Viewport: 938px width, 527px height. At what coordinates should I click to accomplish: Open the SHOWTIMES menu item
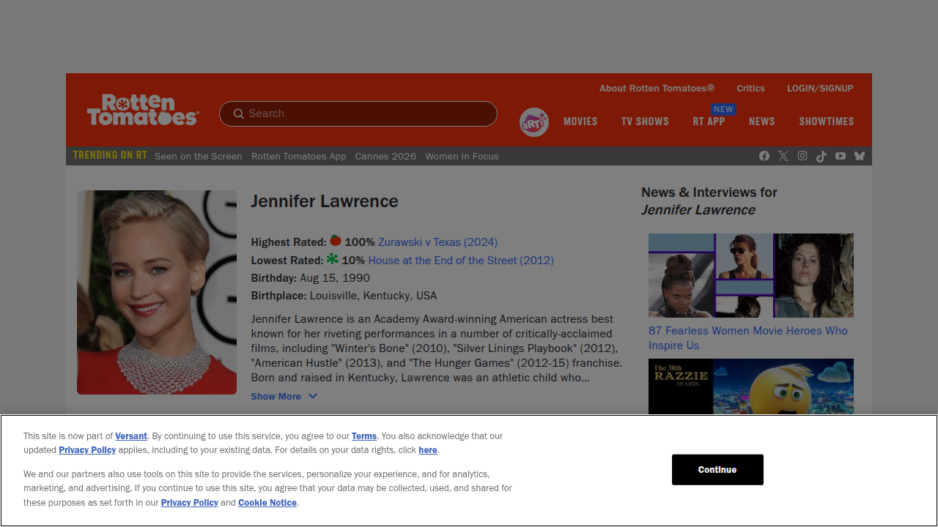[x=827, y=122]
